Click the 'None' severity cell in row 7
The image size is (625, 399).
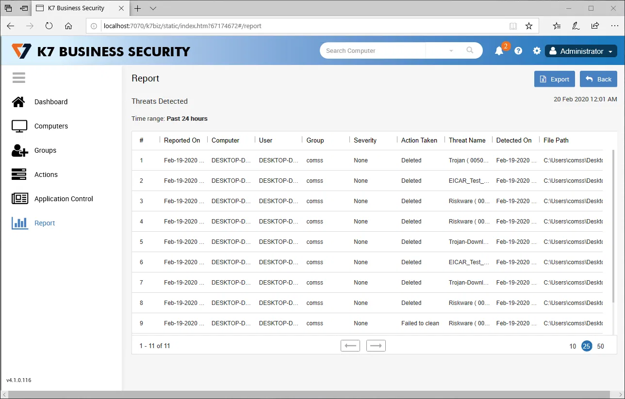pos(361,283)
